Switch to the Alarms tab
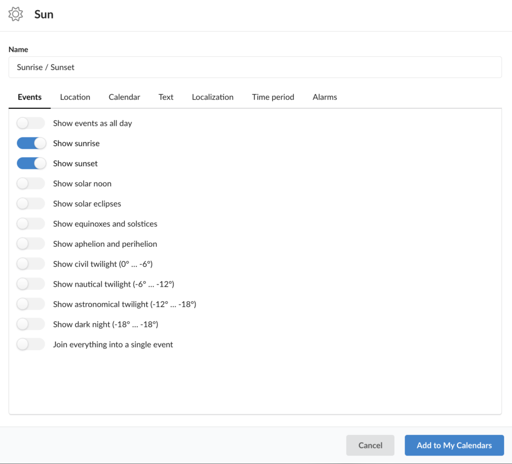 pos(324,97)
